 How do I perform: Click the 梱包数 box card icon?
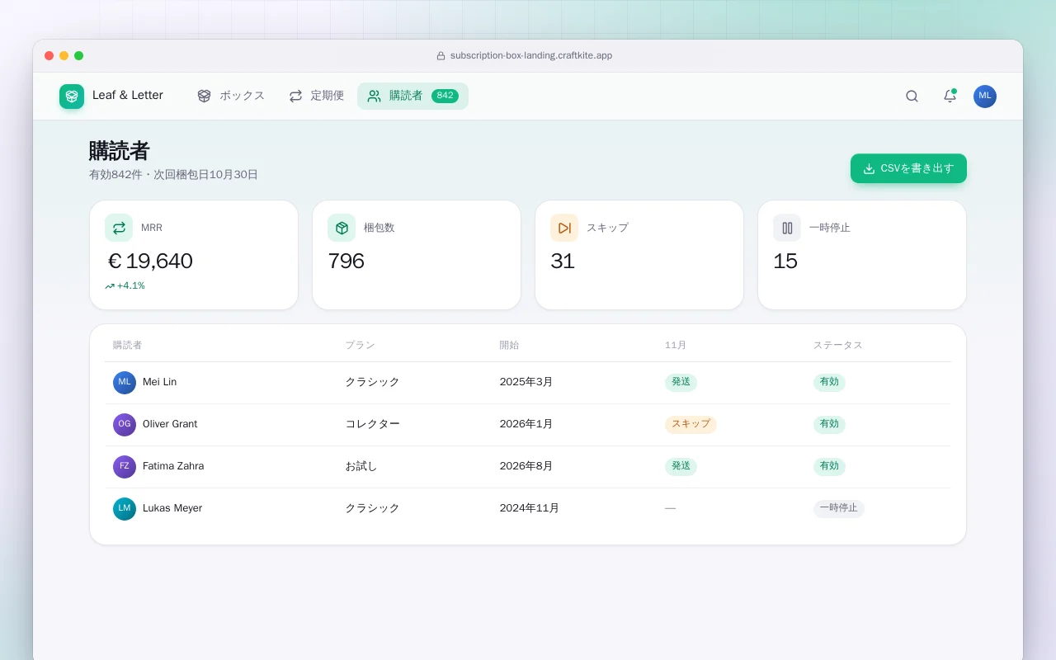click(x=342, y=228)
